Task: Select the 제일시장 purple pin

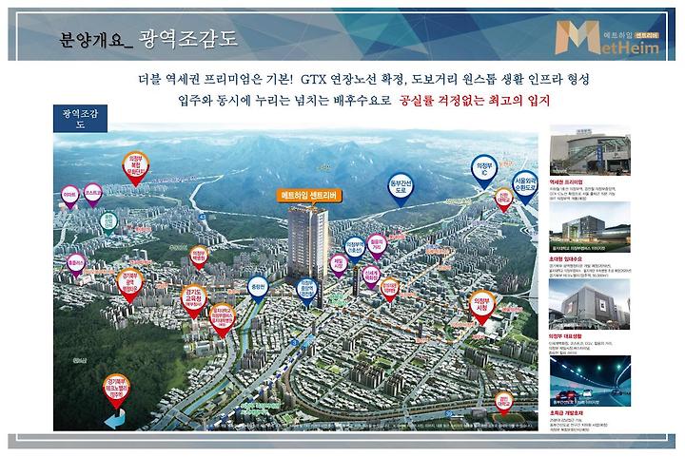Action: pyautogui.click(x=339, y=266)
